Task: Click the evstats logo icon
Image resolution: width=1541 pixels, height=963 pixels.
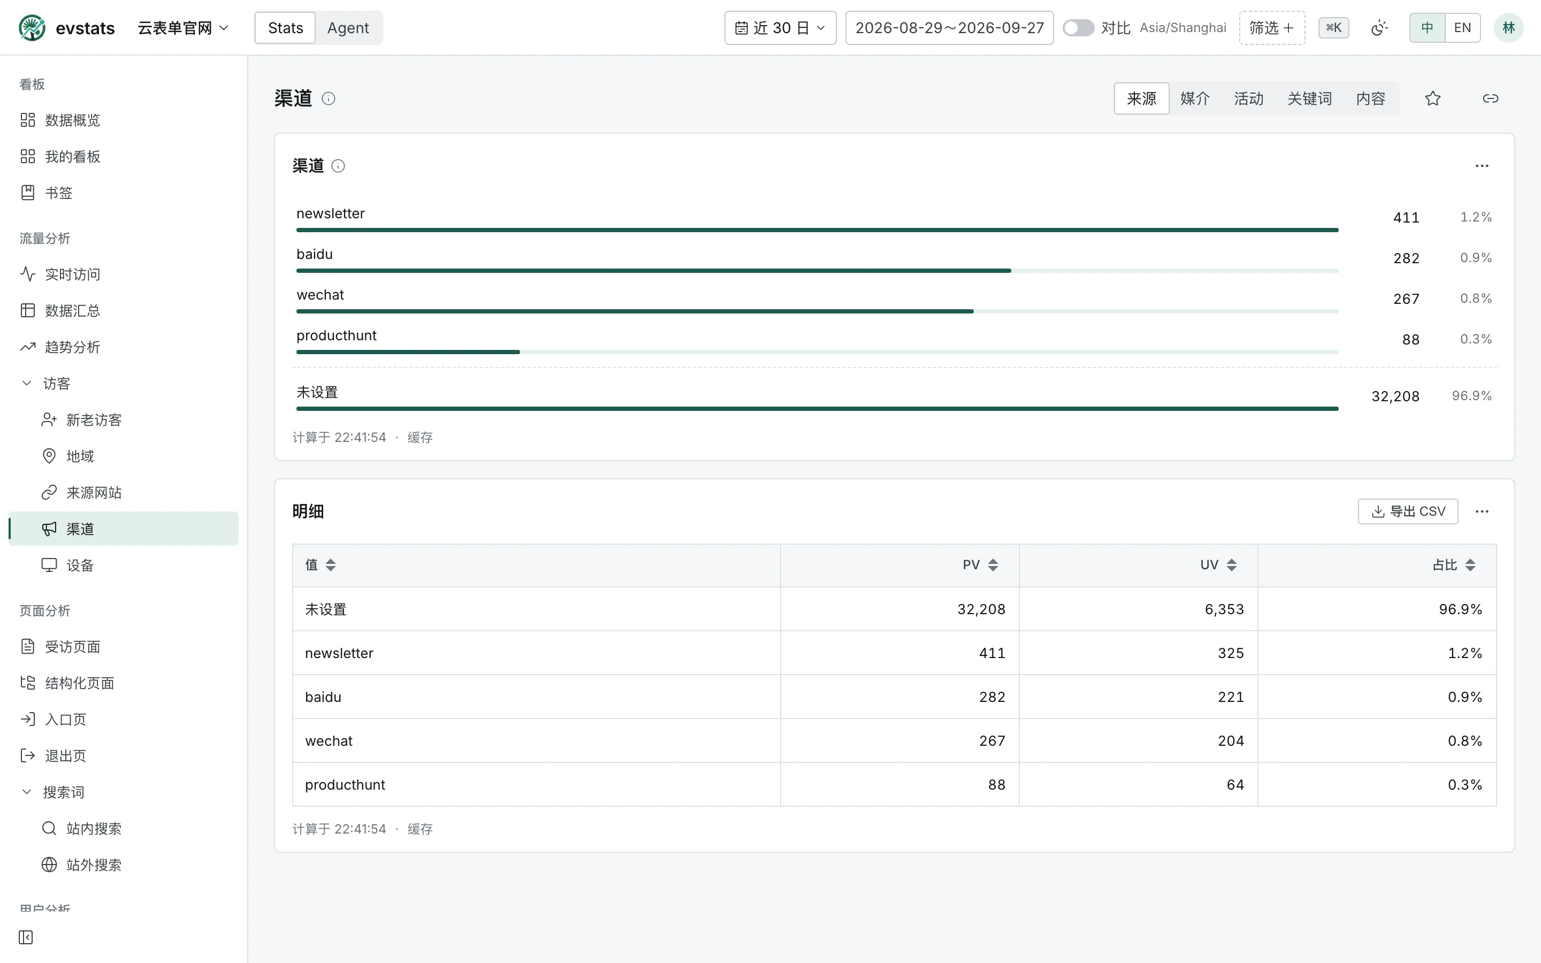Action: [32, 28]
